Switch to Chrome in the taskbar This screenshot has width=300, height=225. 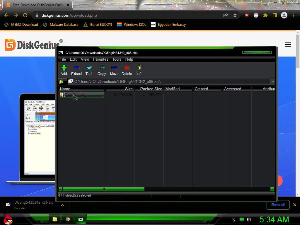click(68, 219)
